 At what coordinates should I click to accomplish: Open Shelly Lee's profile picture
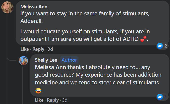(23, 61)
